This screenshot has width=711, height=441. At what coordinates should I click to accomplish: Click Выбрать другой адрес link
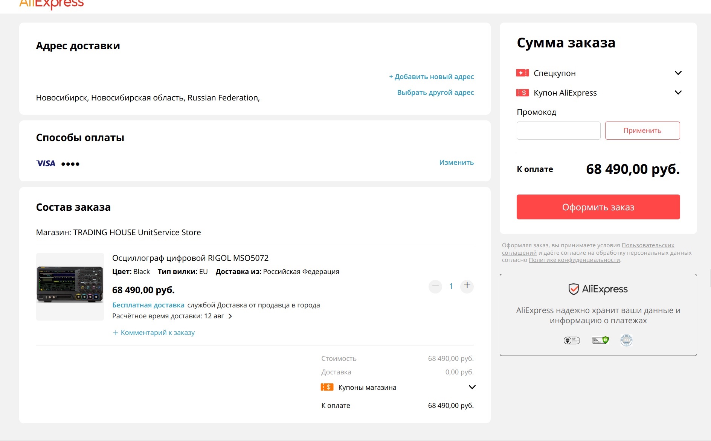tap(435, 93)
